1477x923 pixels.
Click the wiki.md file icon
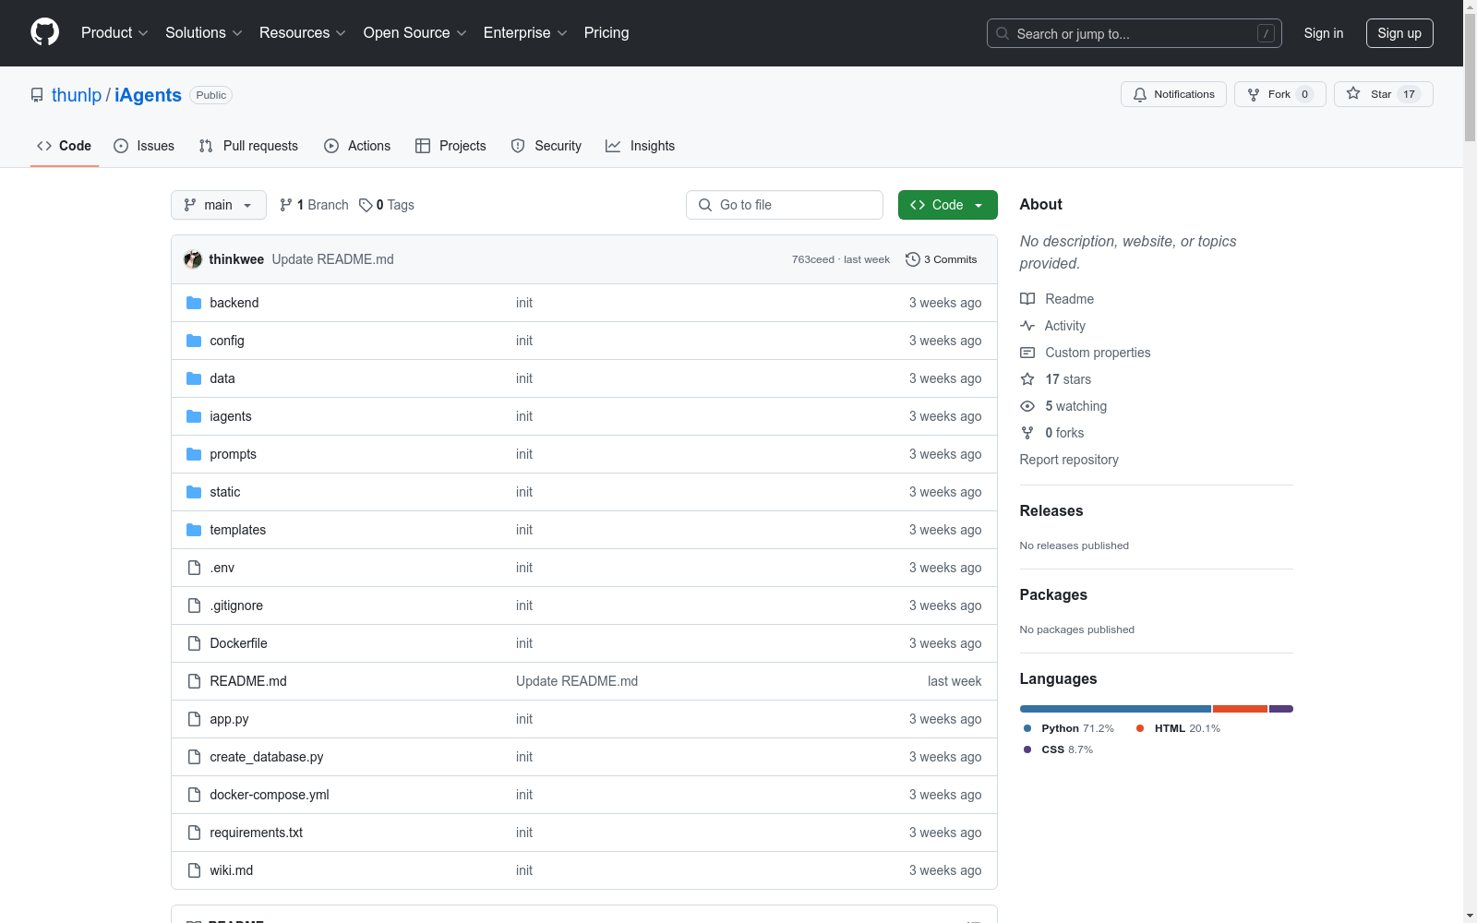(194, 870)
